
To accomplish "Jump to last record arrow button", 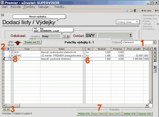I will tap(155, 60).
